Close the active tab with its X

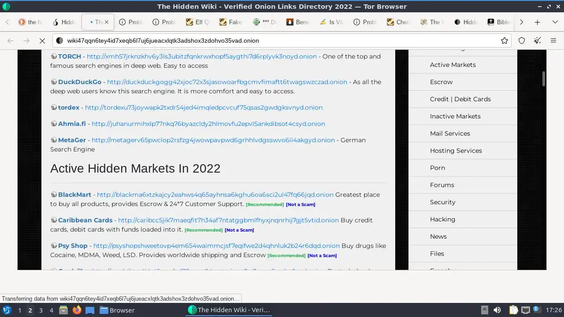pyautogui.click(x=106, y=22)
